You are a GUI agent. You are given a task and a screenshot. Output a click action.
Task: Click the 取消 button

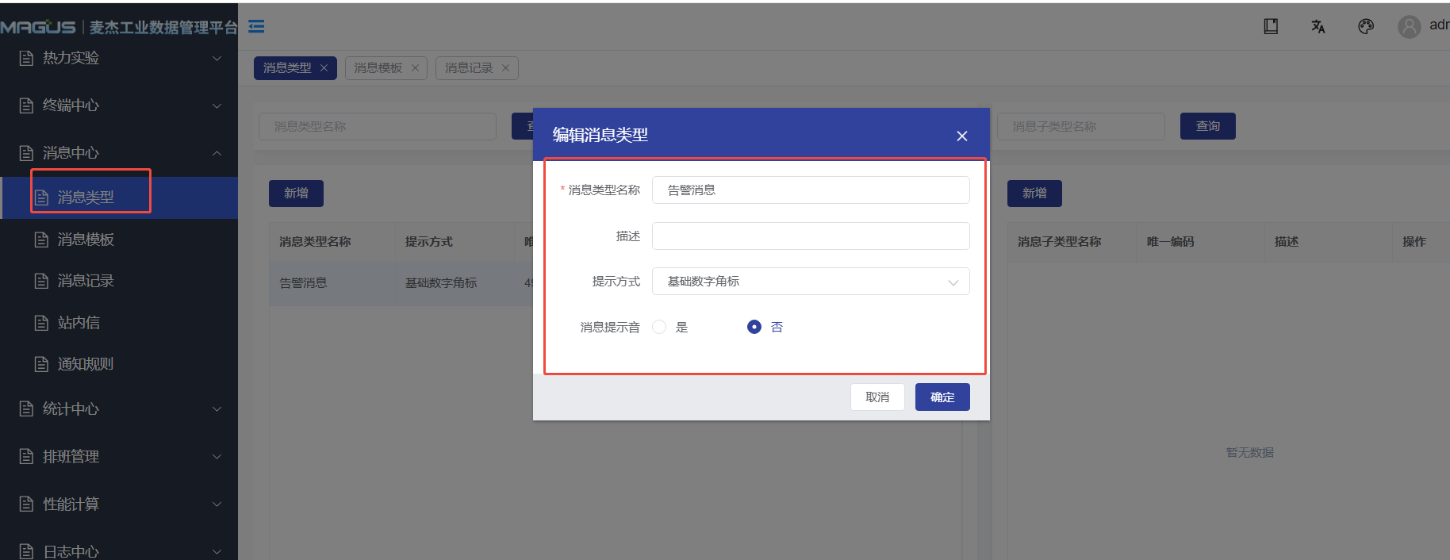coord(877,397)
